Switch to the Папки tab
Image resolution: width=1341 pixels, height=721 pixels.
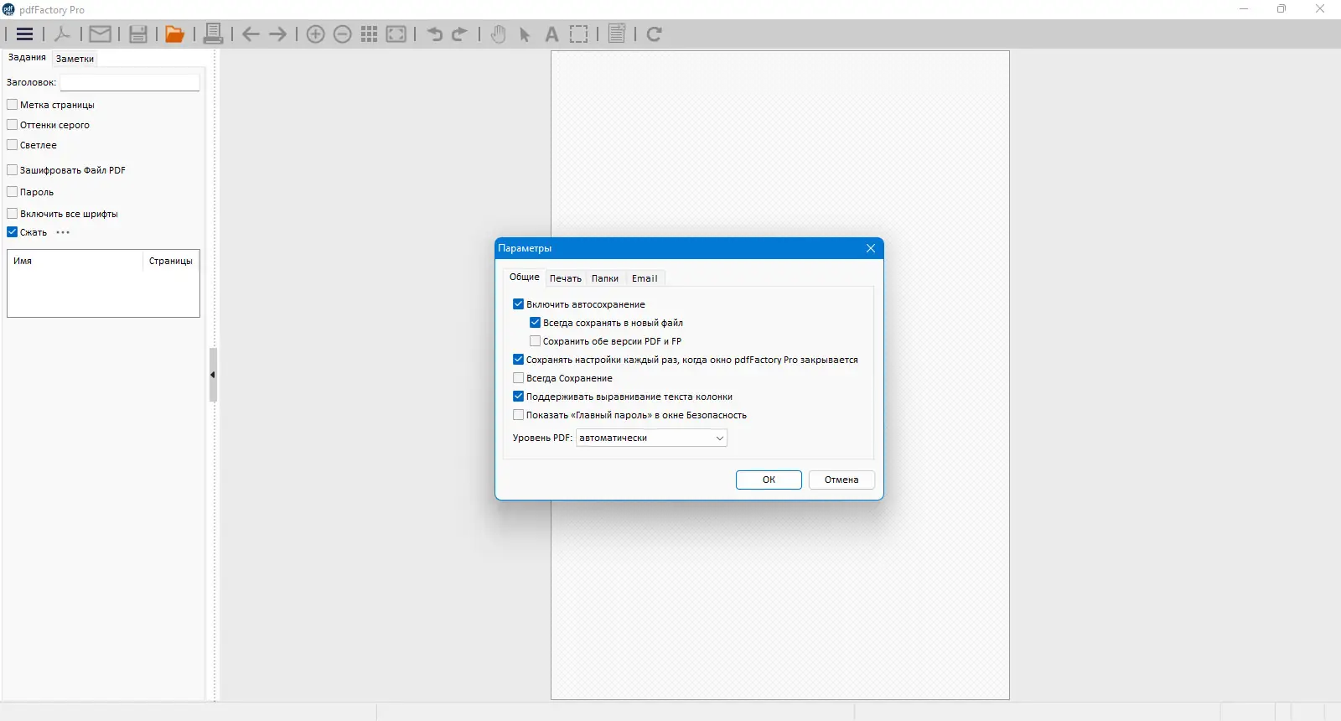click(605, 278)
